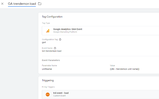
Task: Click the Custom Event label under the trigger
Action: coord(59,96)
